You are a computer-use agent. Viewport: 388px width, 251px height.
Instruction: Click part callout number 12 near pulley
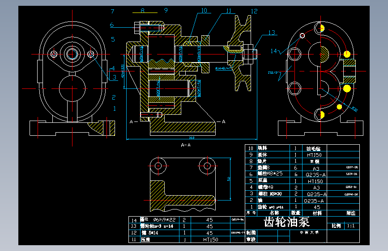[254, 11]
